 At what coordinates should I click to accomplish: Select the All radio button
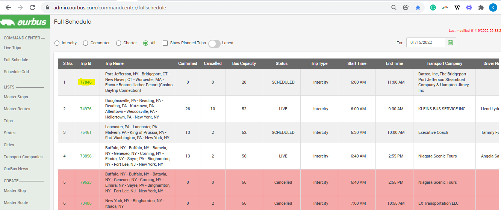pos(146,43)
